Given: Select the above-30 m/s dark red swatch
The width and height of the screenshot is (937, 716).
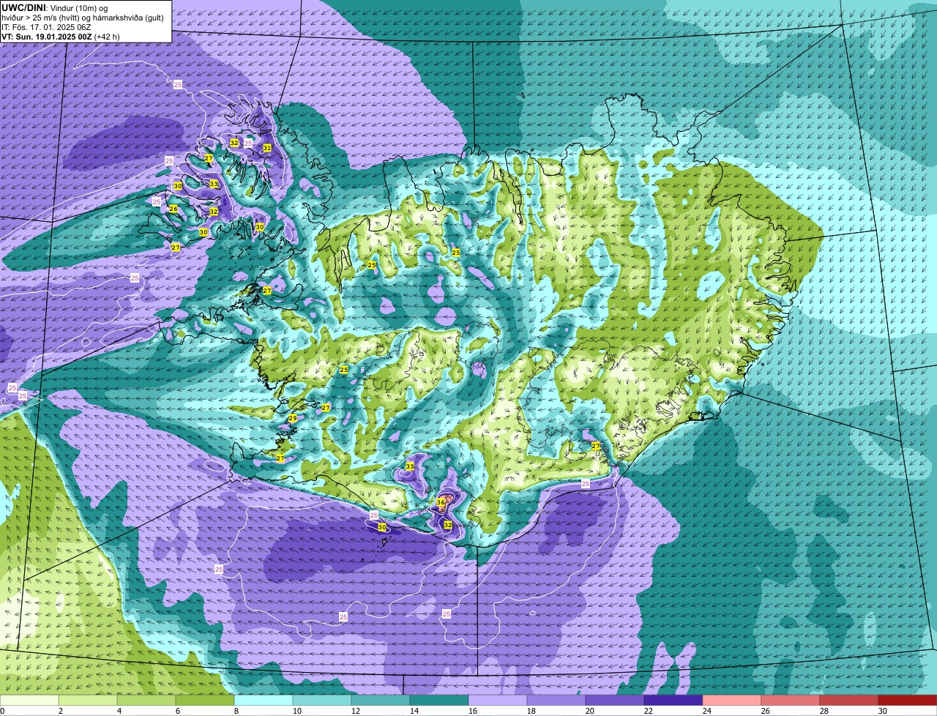Looking at the screenshot, I should (x=908, y=700).
